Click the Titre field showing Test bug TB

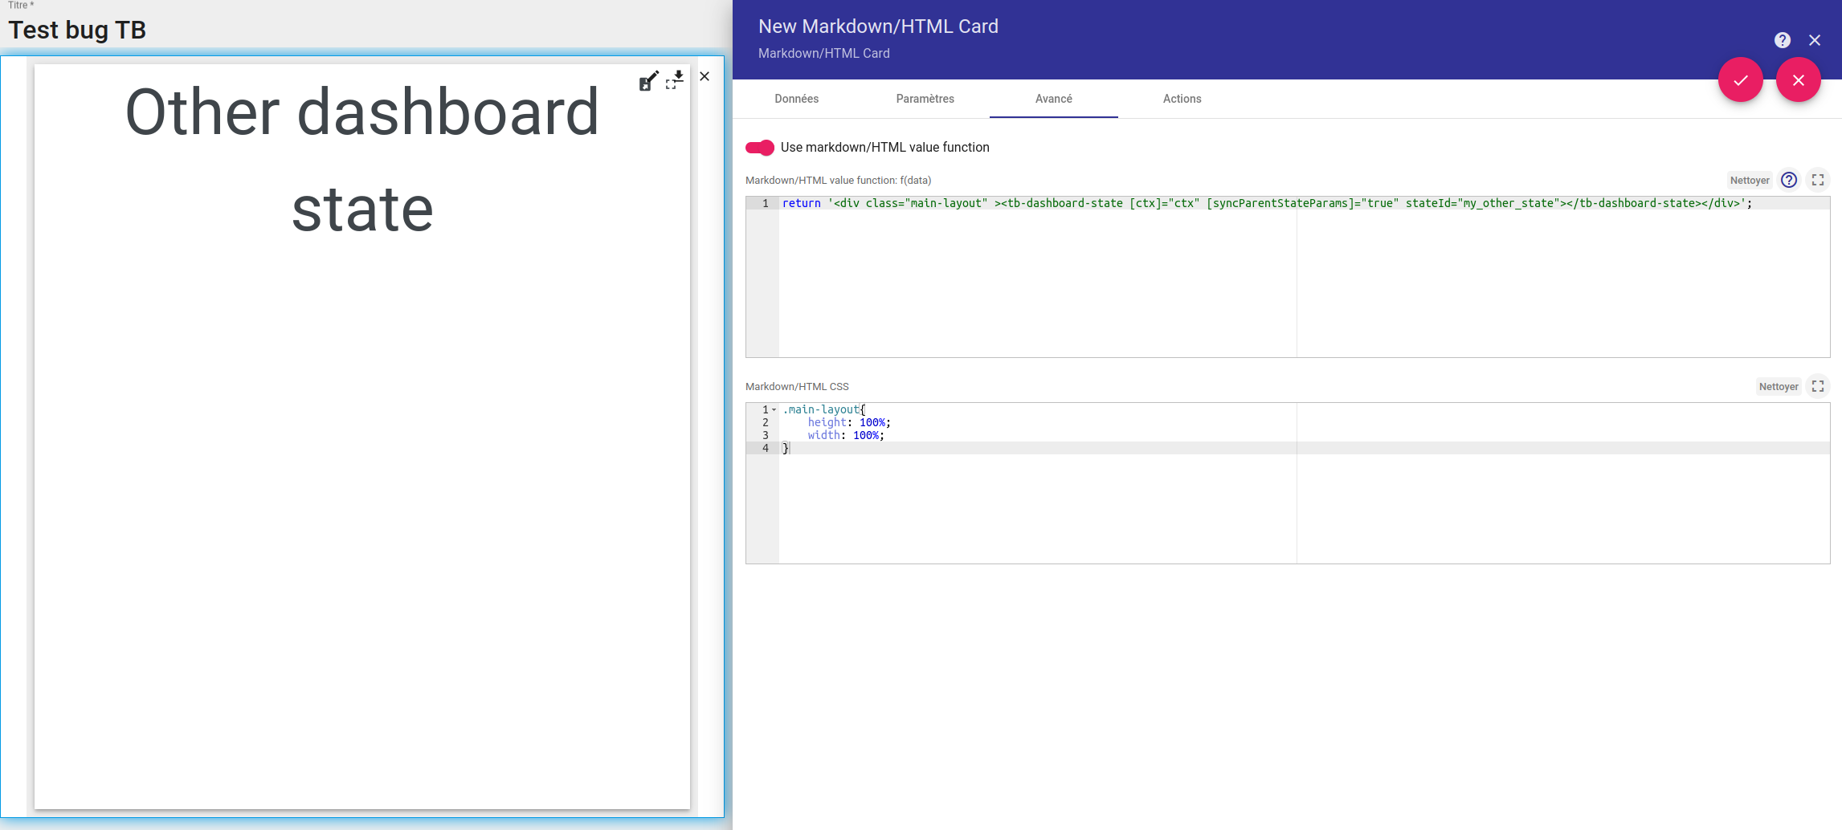77,30
